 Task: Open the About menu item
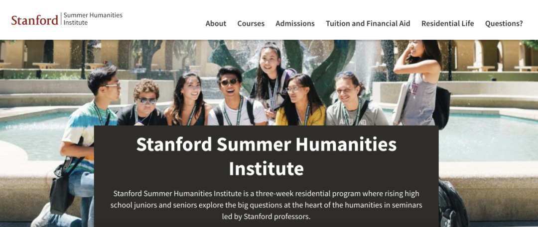(216, 24)
